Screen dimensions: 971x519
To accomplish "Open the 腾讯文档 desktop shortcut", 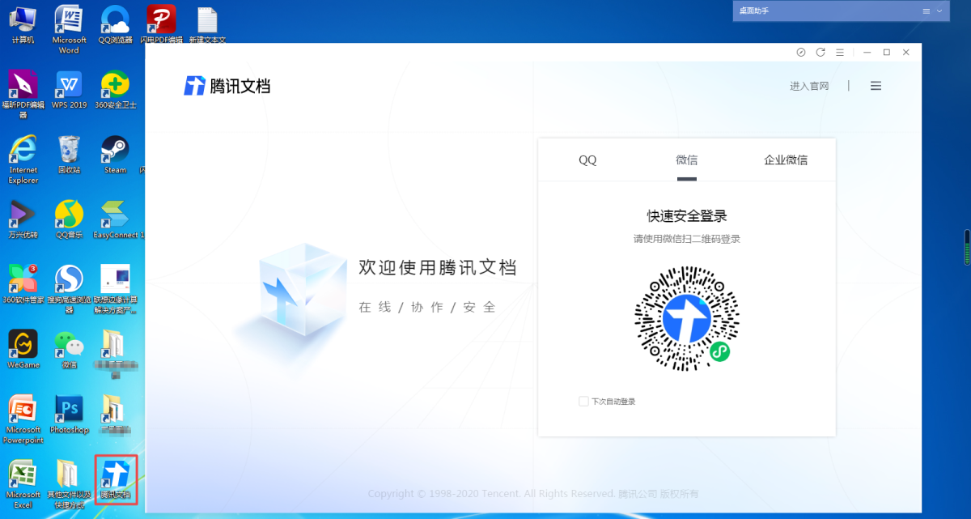I will (x=115, y=478).
